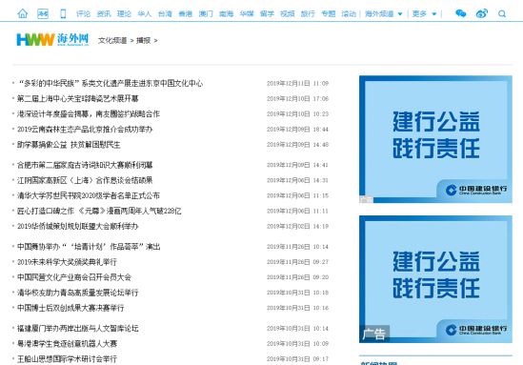Click the HWW 海外网 site logo
523x365 pixels.
[52, 40]
